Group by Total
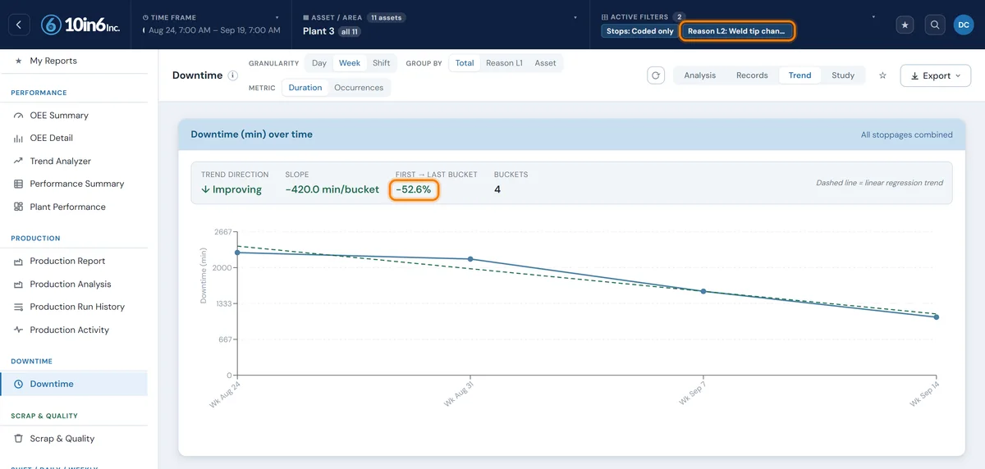Viewport: 985px width, 469px height. click(x=465, y=63)
